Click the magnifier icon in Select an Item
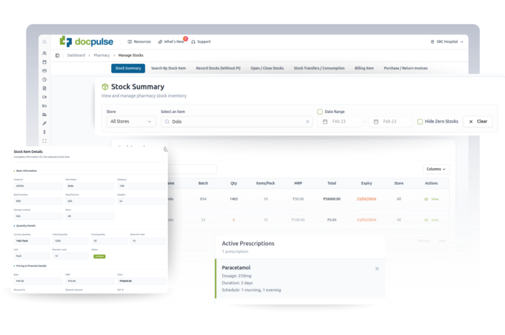 point(167,121)
